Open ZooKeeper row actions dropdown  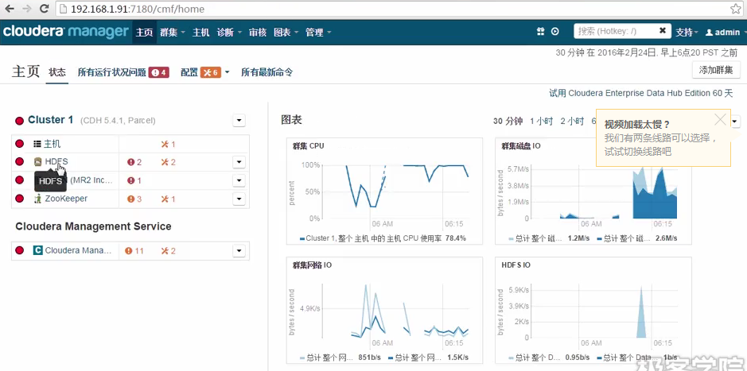(x=239, y=199)
